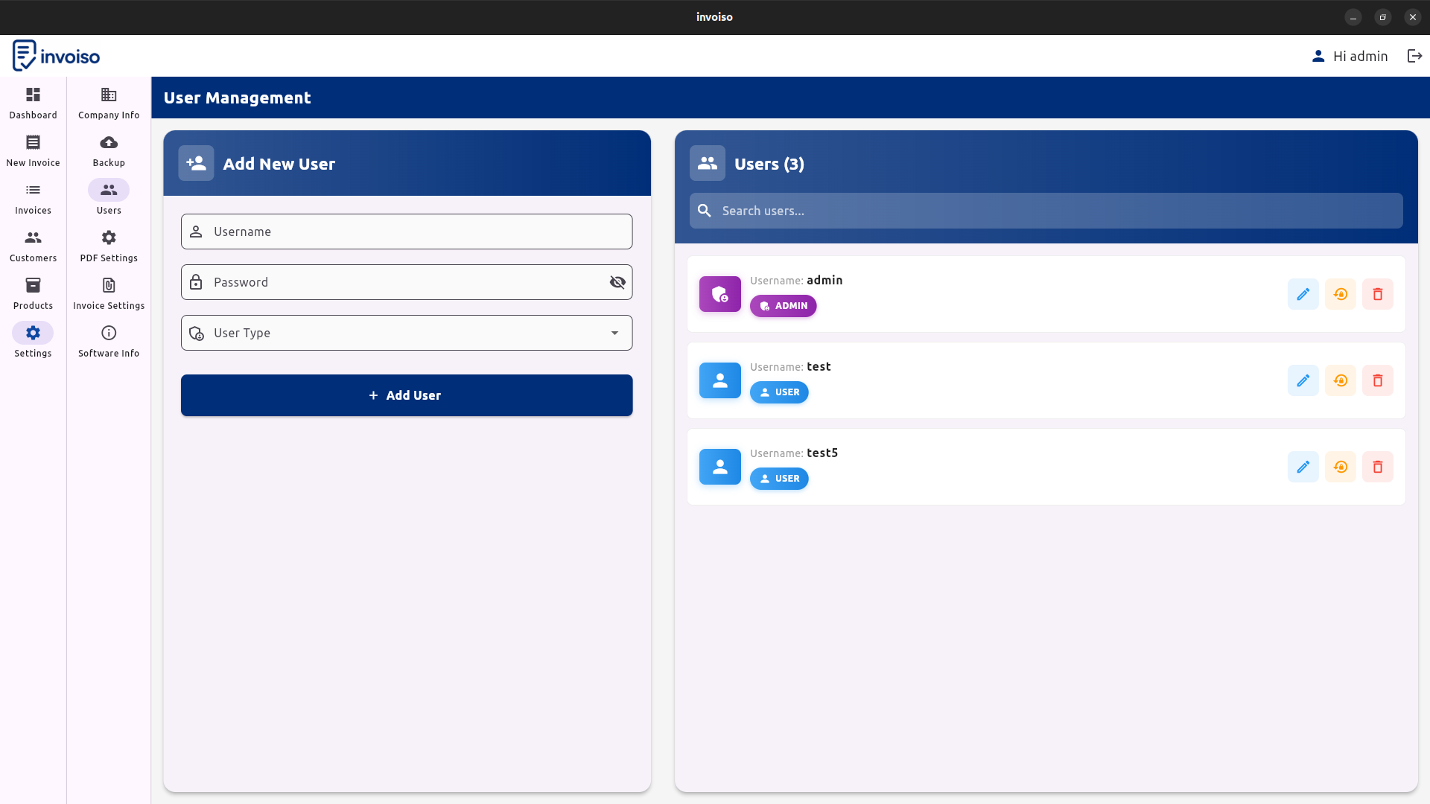Delete the test5 user
The height and width of the screenshot is (804, 1430).
1377,467
